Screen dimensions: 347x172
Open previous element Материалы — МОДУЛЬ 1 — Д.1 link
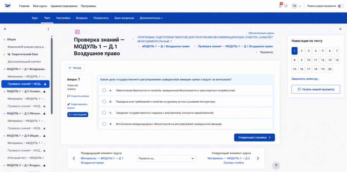tap(102, 161)
